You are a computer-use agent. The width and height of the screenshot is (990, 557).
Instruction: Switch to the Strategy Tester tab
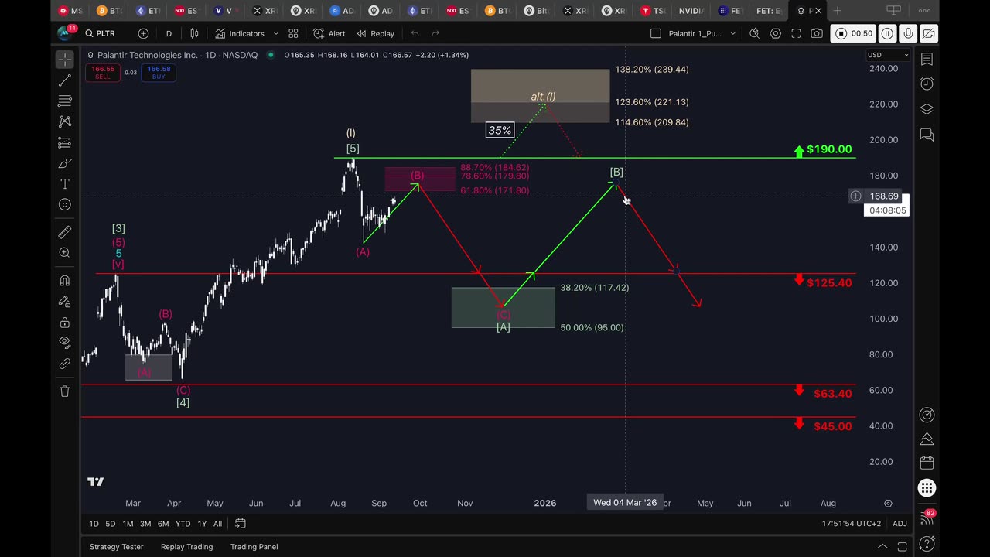tap(116, 546)
